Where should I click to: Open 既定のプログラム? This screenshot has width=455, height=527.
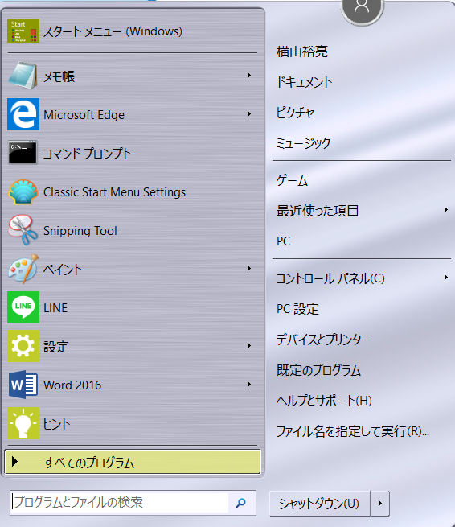318,370
